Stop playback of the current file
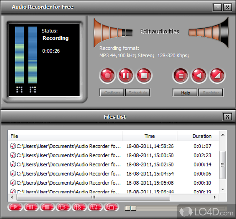 pos(47,207)
